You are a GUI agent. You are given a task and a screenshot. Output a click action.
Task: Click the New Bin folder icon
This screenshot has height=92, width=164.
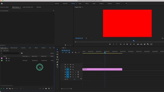coord(46,89)
